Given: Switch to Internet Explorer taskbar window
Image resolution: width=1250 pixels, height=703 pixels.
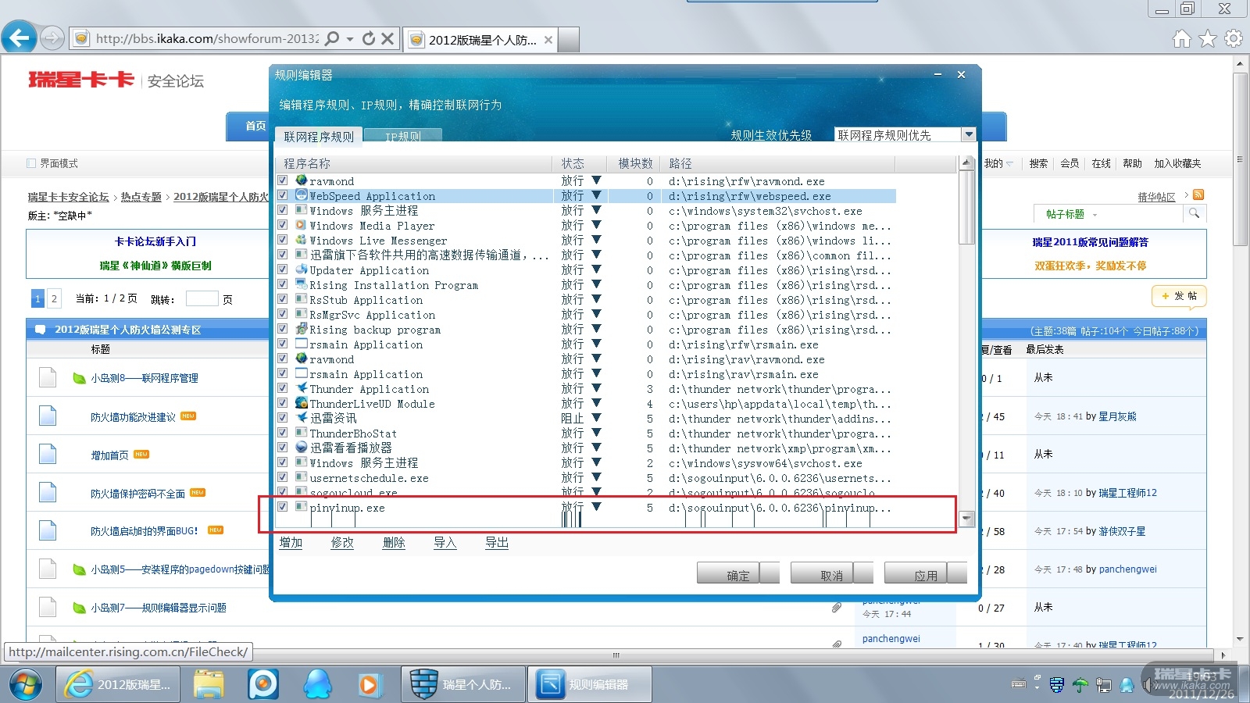Looking at the screenshot, I should coord(118,684).
